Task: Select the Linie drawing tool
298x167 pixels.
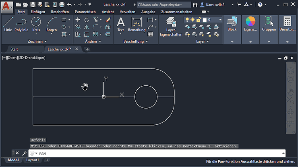Action: [x=8, y=24]
